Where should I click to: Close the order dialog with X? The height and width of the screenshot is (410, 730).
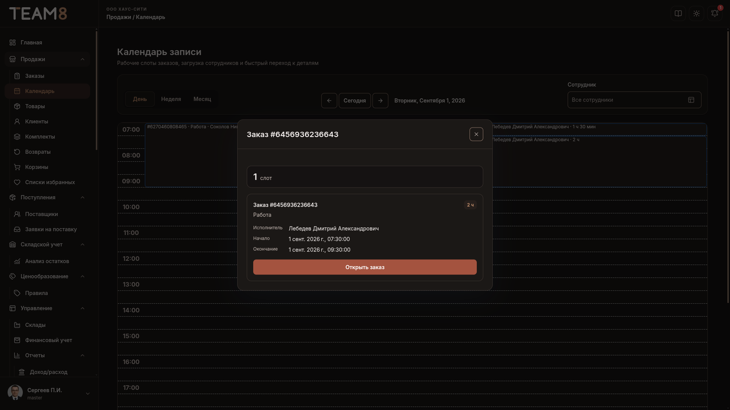pos(476,134)
